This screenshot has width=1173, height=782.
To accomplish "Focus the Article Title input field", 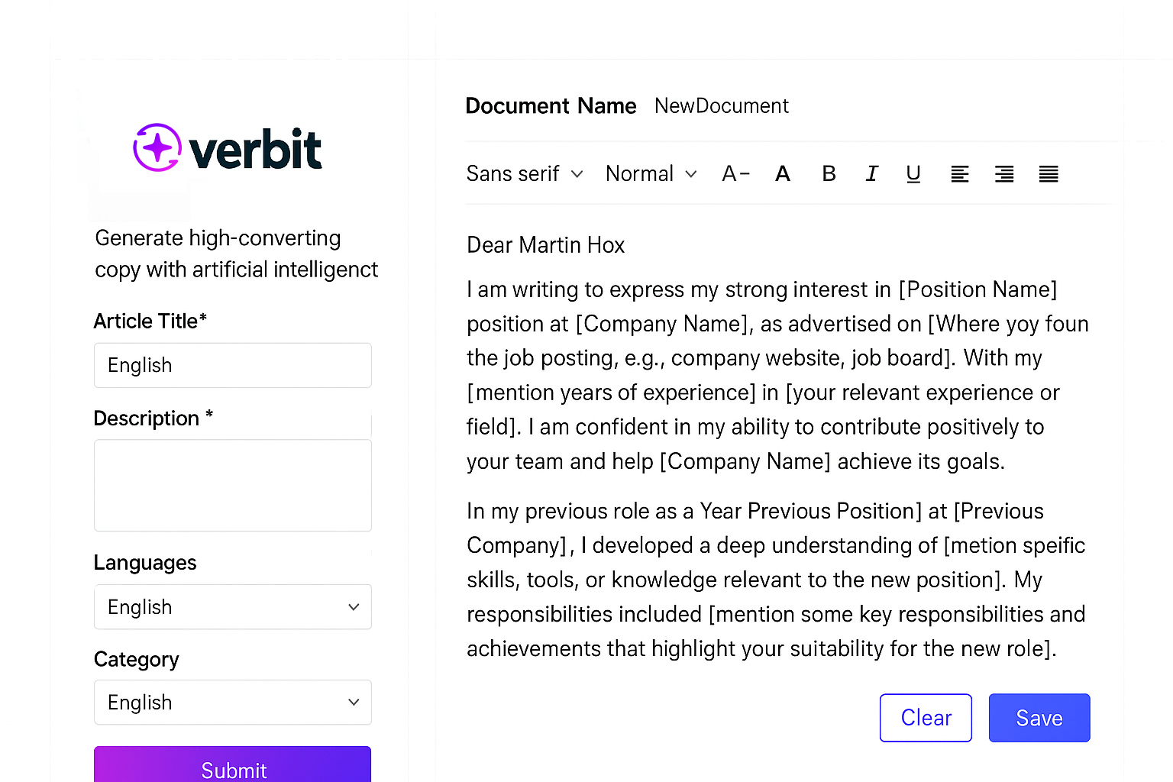I will 233,365.
